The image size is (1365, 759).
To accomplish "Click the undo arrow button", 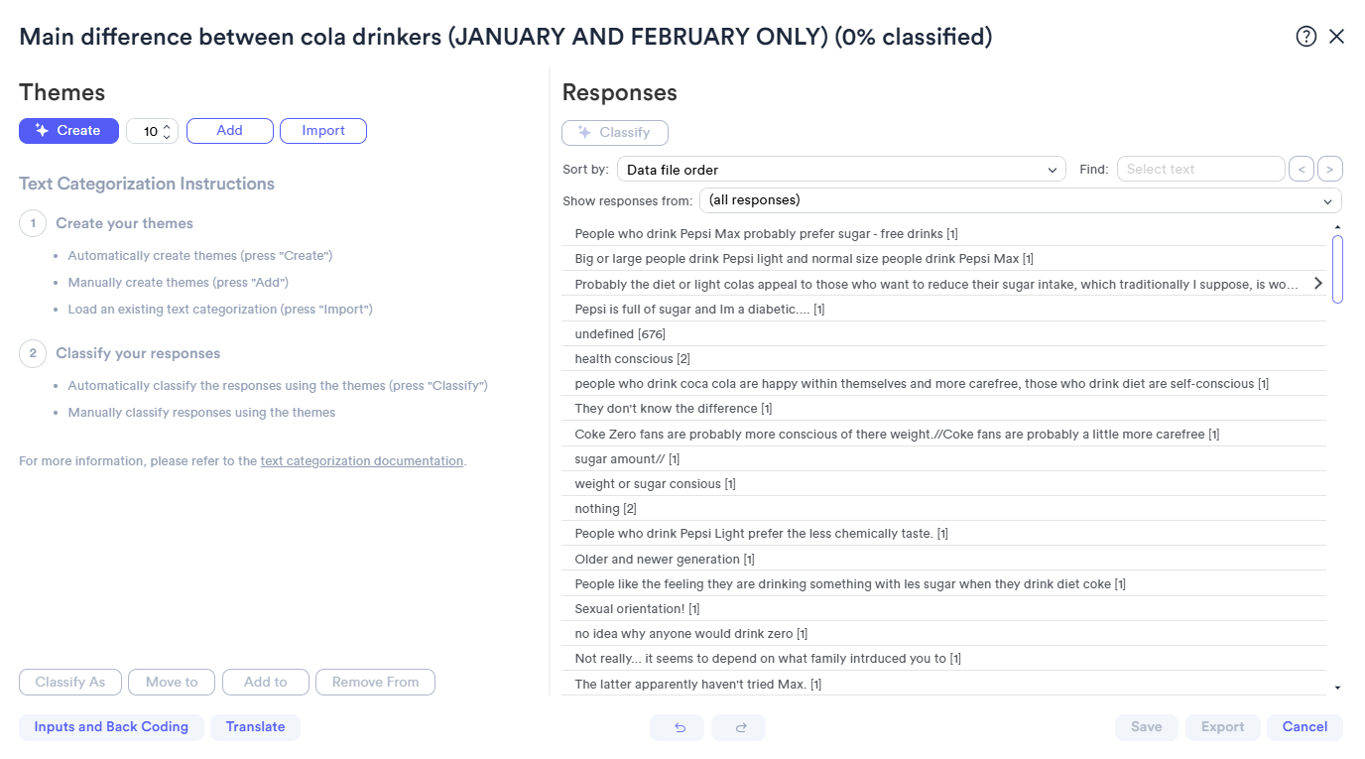I will click(x=680, y=727).
